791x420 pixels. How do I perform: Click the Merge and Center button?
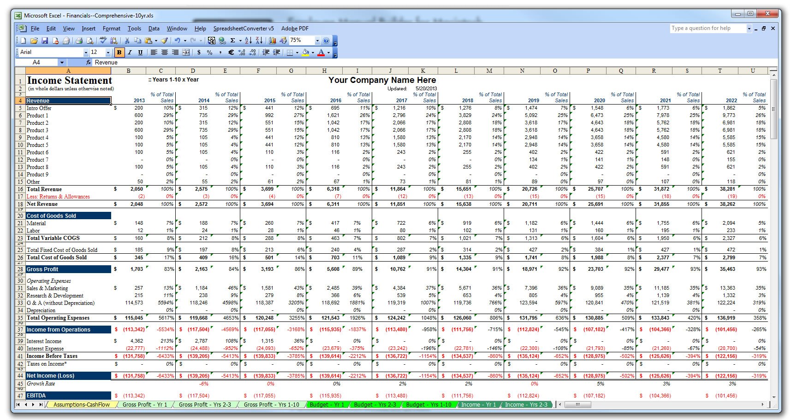coord(186,52)
